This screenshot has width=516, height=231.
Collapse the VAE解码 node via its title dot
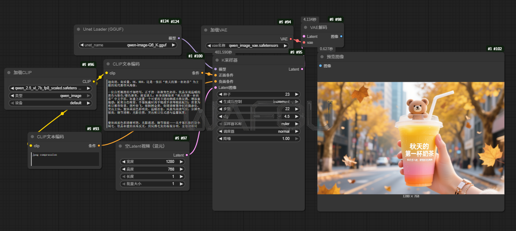coord(305,28)
